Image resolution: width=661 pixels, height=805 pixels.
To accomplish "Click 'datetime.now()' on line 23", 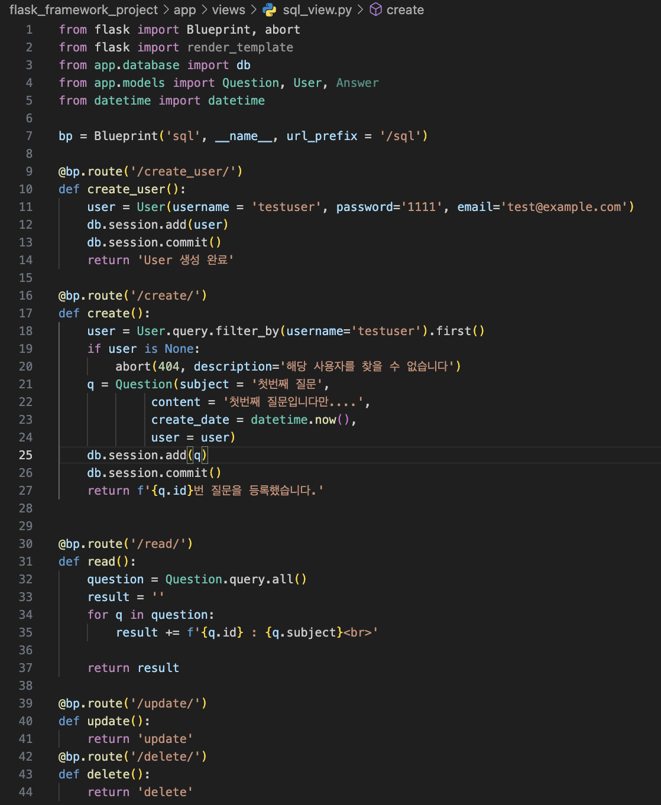I will (x=300, y=420).
